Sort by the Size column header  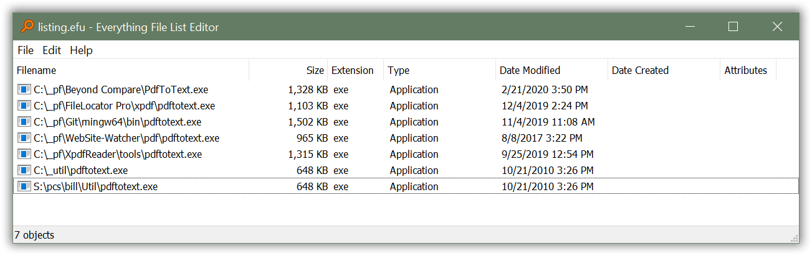[x=289, y=70]
